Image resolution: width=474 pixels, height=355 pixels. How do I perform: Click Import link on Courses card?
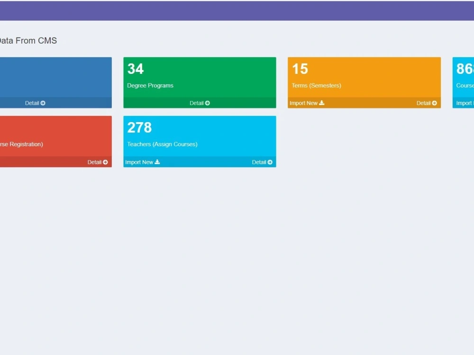(465, 103)
